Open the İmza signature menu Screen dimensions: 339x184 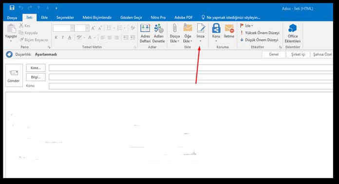click(200, 34)
